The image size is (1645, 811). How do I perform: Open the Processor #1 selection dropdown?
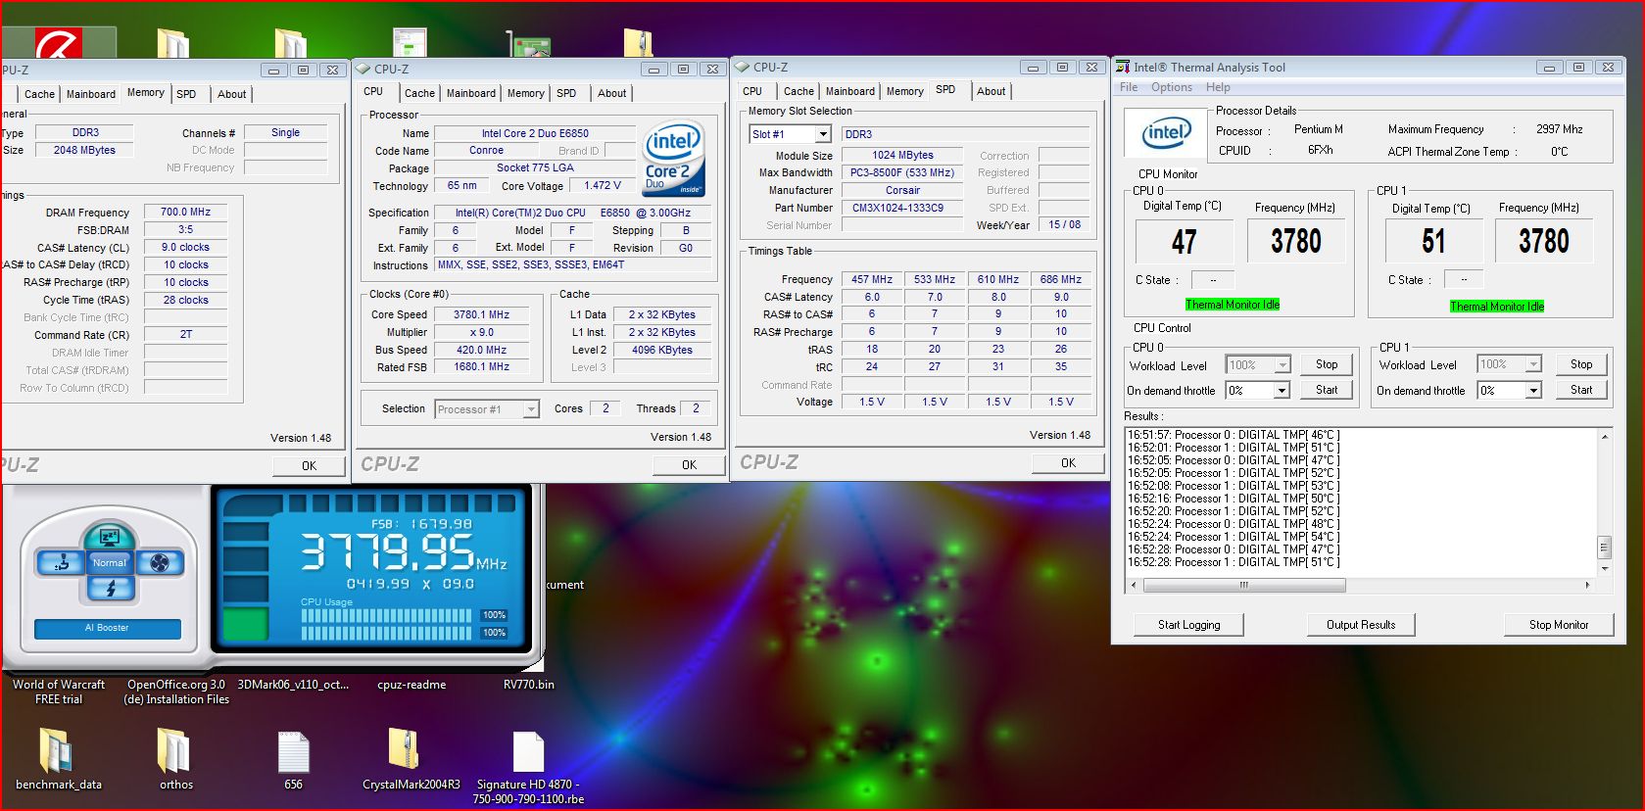(x=531, y=409)
